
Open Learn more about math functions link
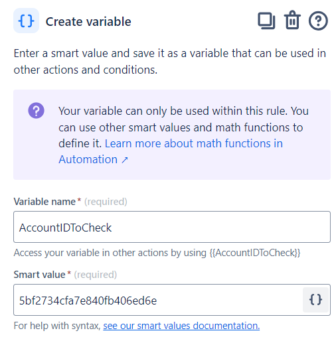[x=171, y=151]
